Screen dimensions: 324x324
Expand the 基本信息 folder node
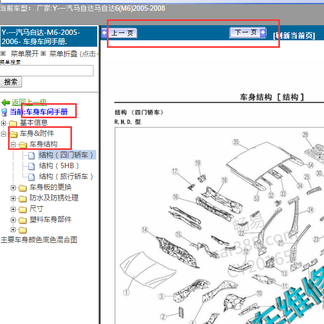(x=4, y=124)
